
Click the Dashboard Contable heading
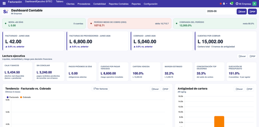[27, 10]
